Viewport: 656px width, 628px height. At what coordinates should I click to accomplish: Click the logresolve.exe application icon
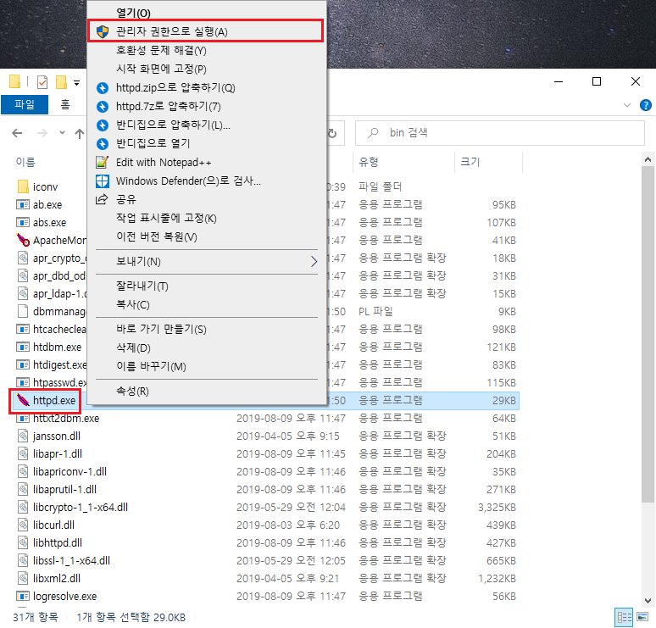click(23, 596)
